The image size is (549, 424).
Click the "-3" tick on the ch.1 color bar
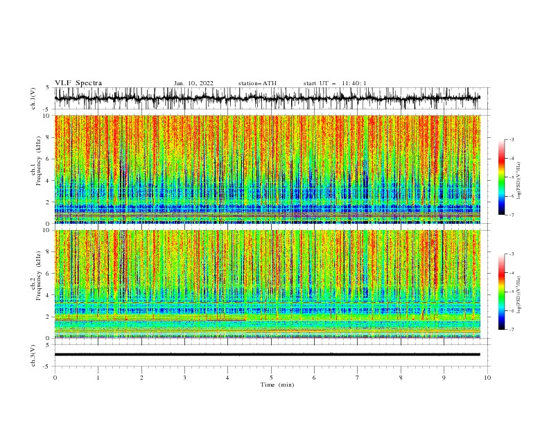(x=511, y=139)
